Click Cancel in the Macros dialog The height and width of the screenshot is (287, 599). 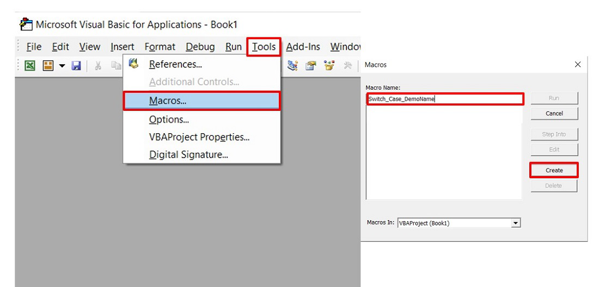point(554,113)
